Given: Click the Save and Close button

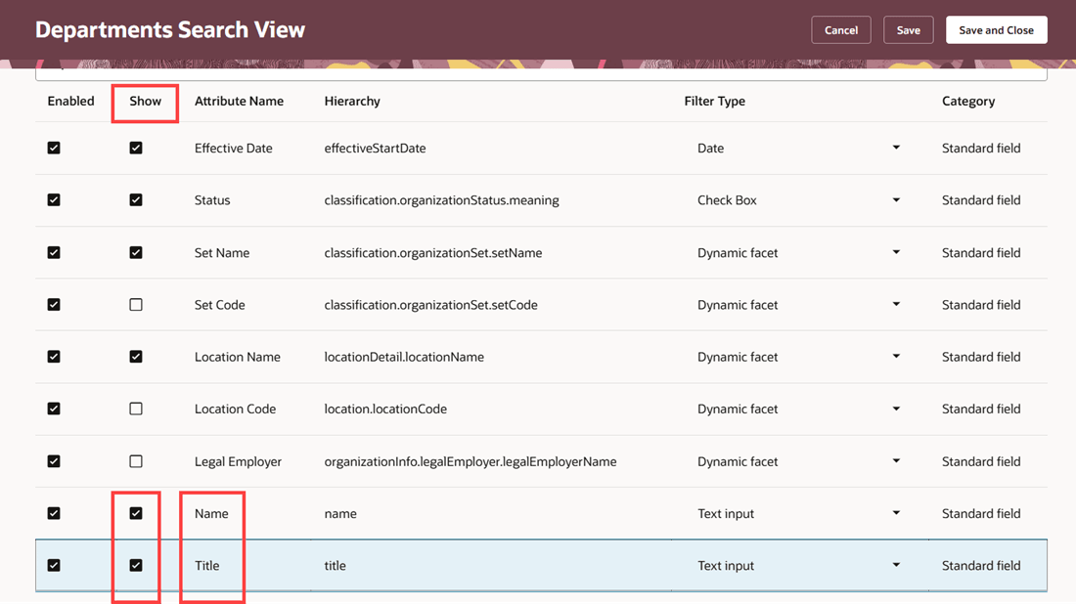Looking at the screenshot, I should click(x=996, y=30).
